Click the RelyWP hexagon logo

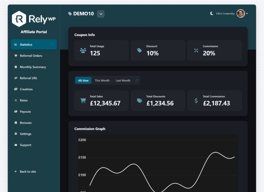[19, 19]
